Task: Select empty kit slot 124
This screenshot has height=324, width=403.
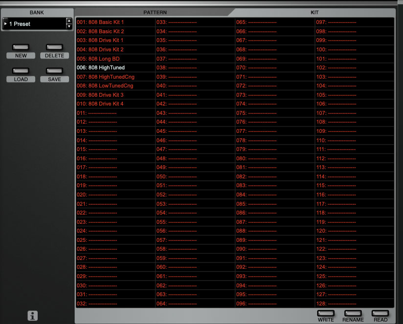Action: [x=355, y=267]
